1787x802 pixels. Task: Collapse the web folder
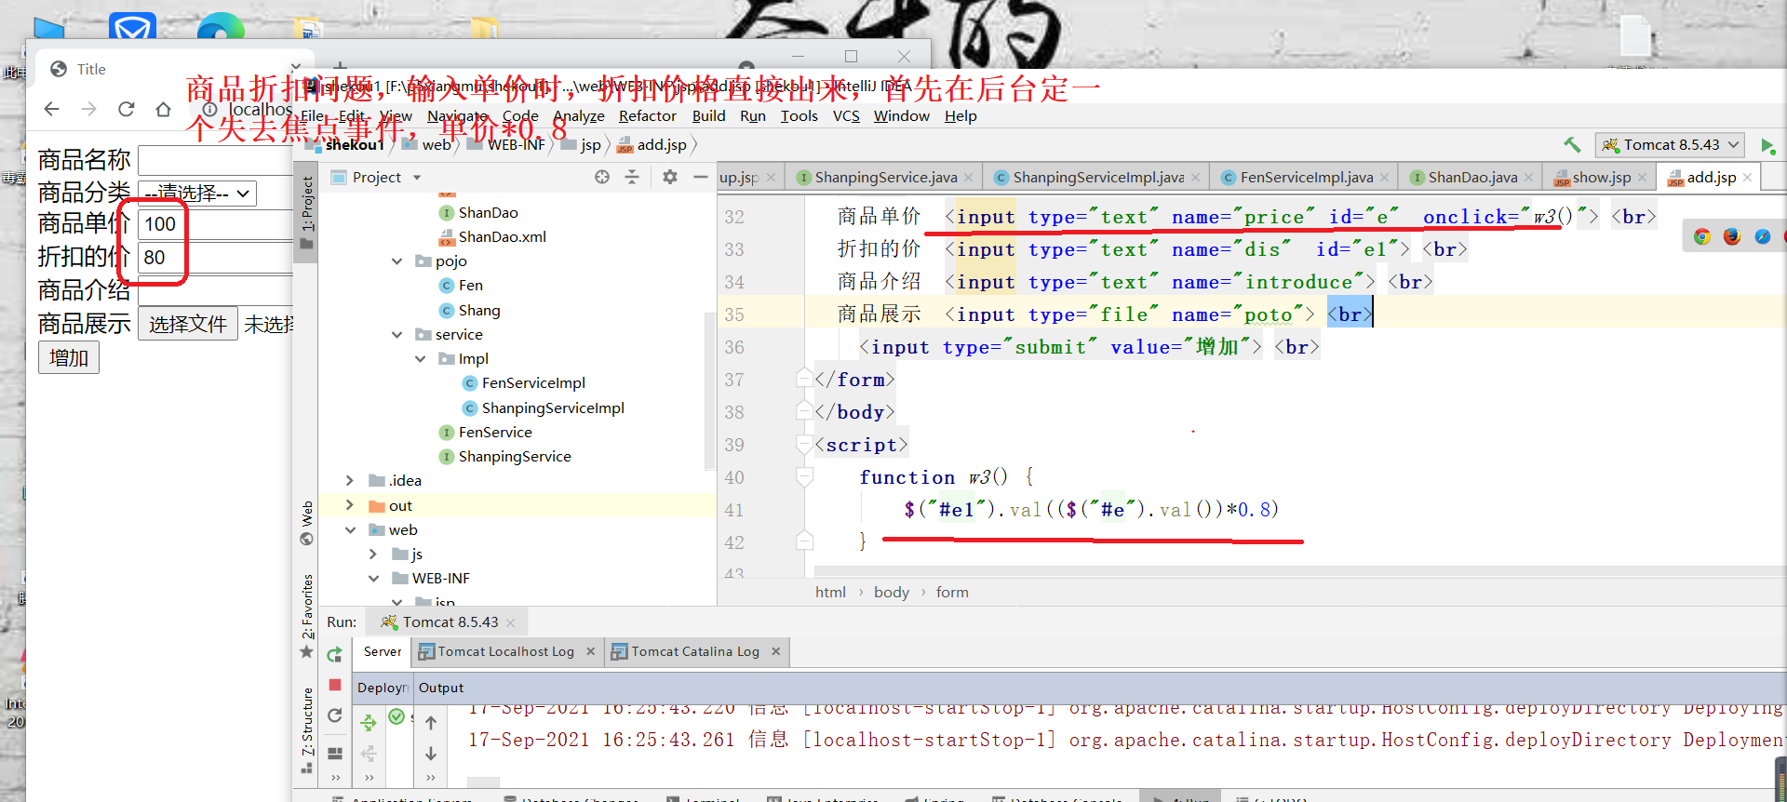(350, 530)
